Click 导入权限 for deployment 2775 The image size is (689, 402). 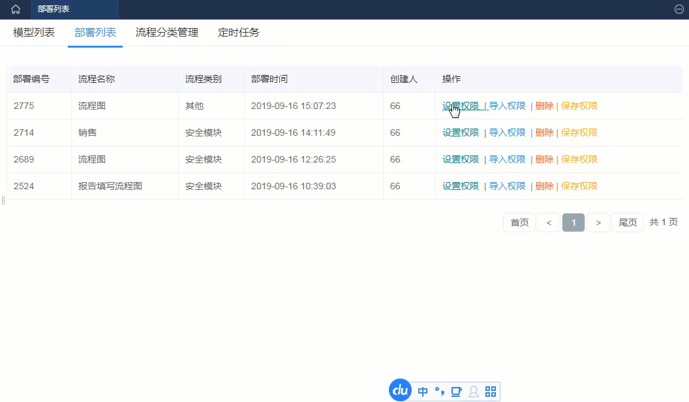[x=508, y=106]
